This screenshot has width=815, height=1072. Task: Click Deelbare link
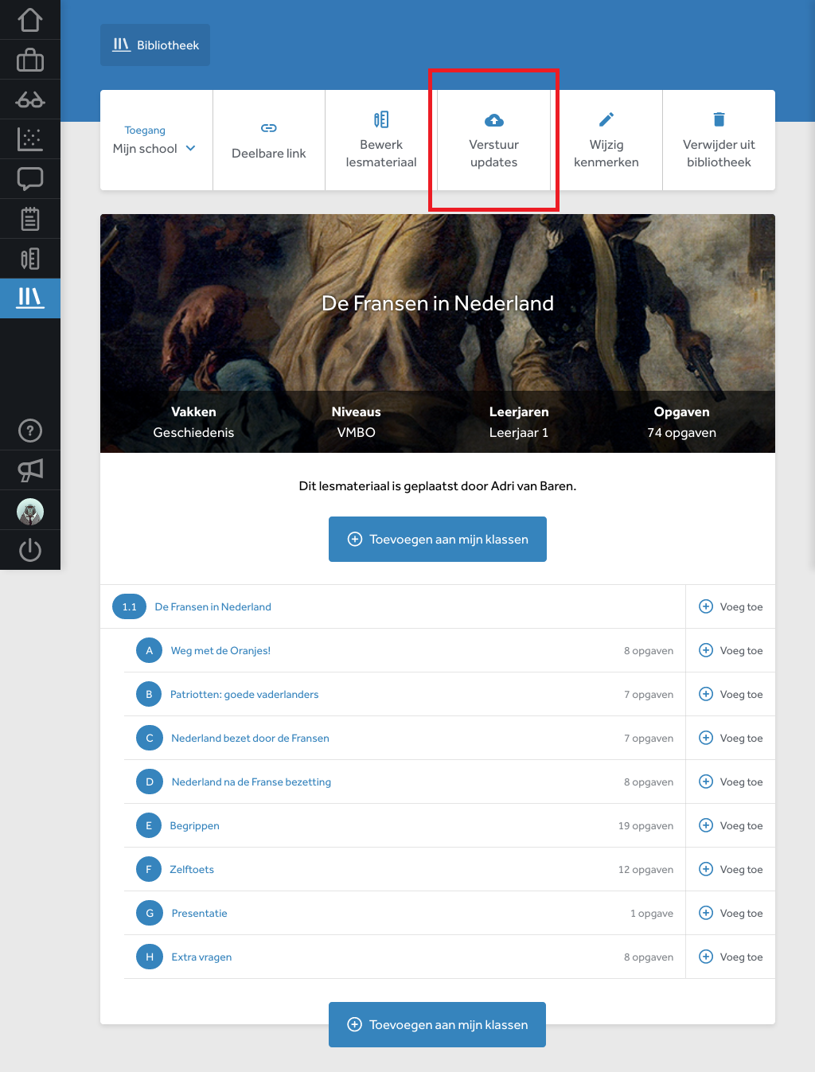pyautogui.click(x=269, y=140)
